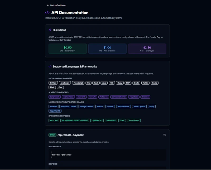Viewport: 211px width, 170px height.
Task: Click the Integration Protocols section label
Action: coord(60,116)
